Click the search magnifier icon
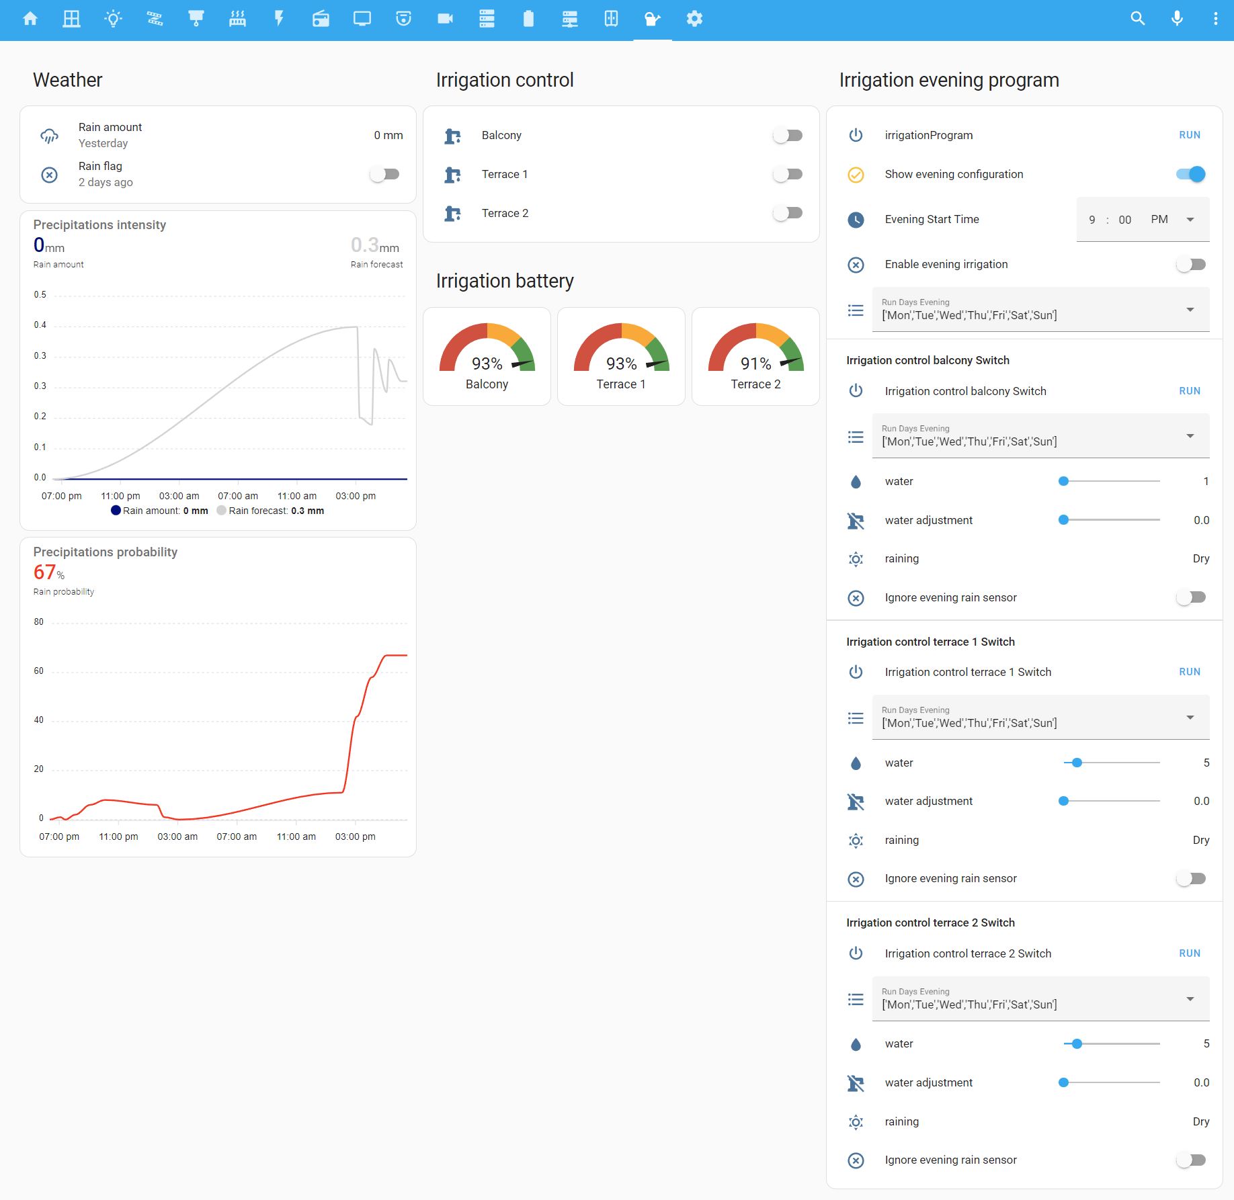 (x=1137, y=19)
